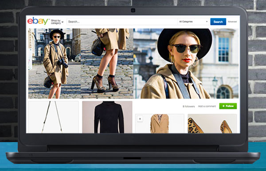This screenshot has height=171, width=266.
Task: Click the arrow beside Shop by category
Action: pos(63,22)
